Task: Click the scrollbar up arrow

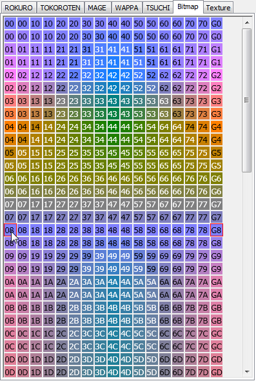Action: [x=247, y=23]
